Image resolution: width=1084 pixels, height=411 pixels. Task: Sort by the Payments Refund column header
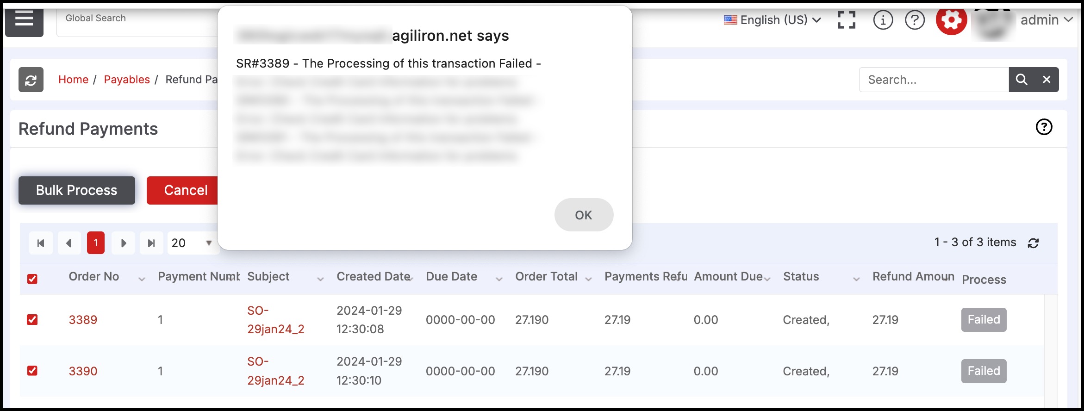(646, 276)
